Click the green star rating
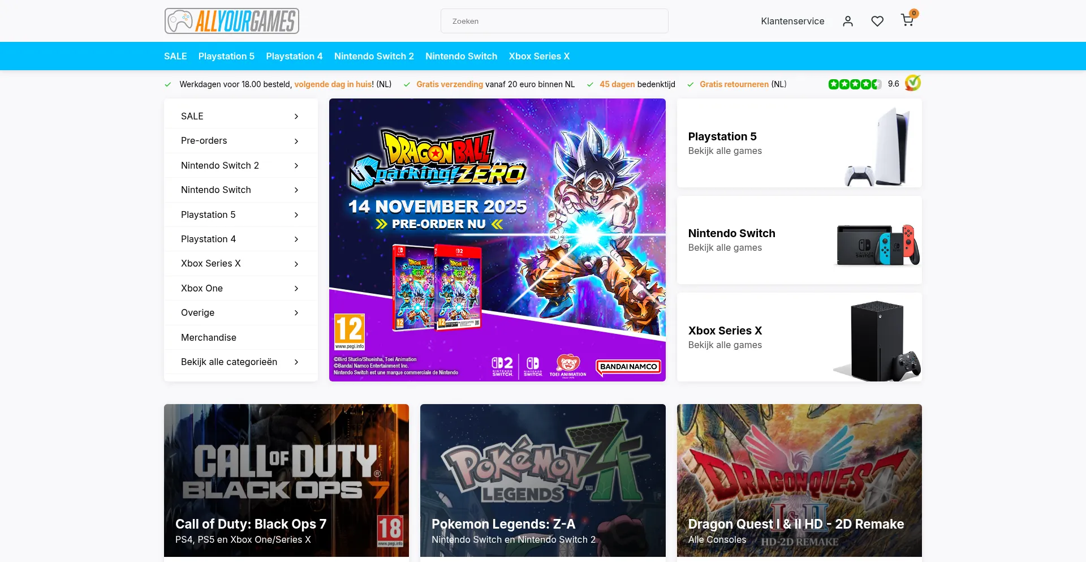This screenshot has height=562, width=1086. (855, 84)
